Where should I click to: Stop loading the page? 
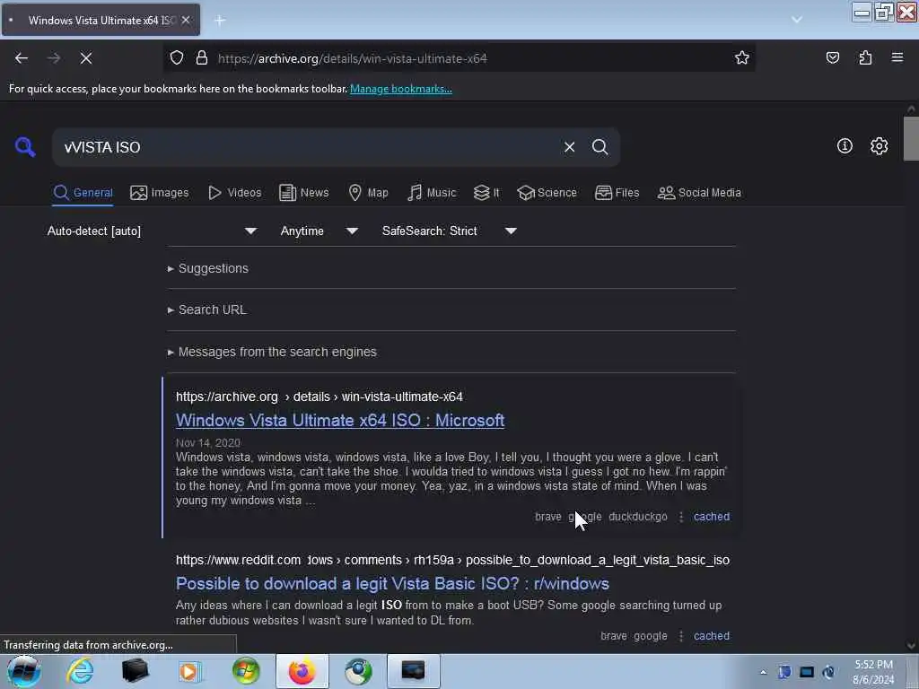pos(86,58)
